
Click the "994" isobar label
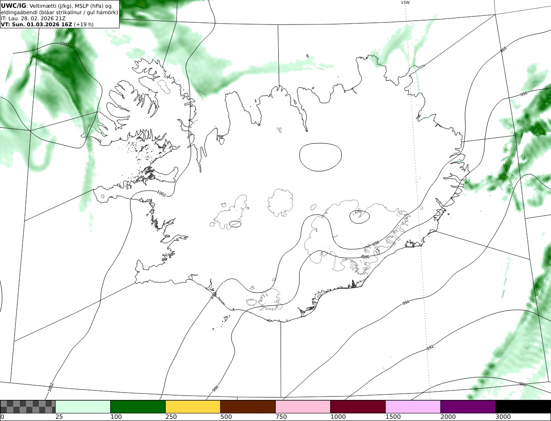[406, 303]
